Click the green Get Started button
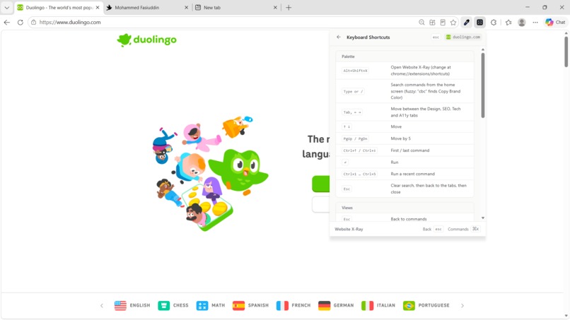The image size is (570, 320). click(x=320, y=184)
